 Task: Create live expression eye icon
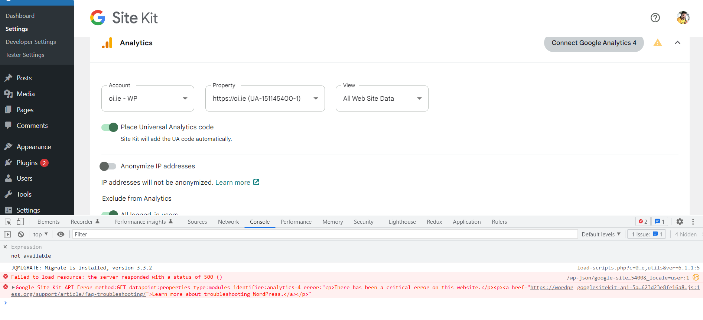tap(61, 234)
